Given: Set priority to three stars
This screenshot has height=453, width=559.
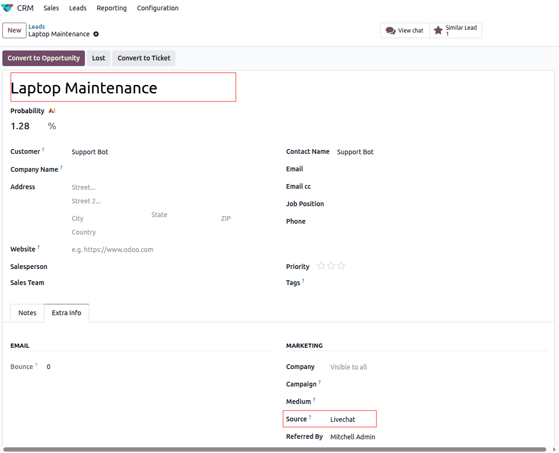Looking at the screenshot, I should coord(341,266).
